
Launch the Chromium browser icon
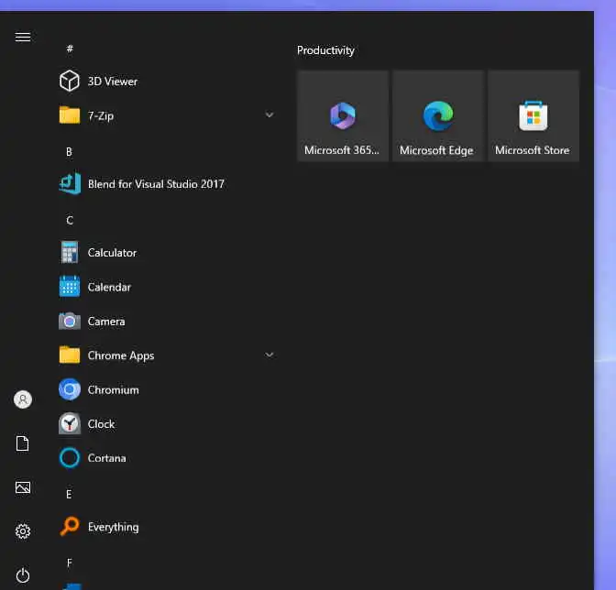click(70, 389)
